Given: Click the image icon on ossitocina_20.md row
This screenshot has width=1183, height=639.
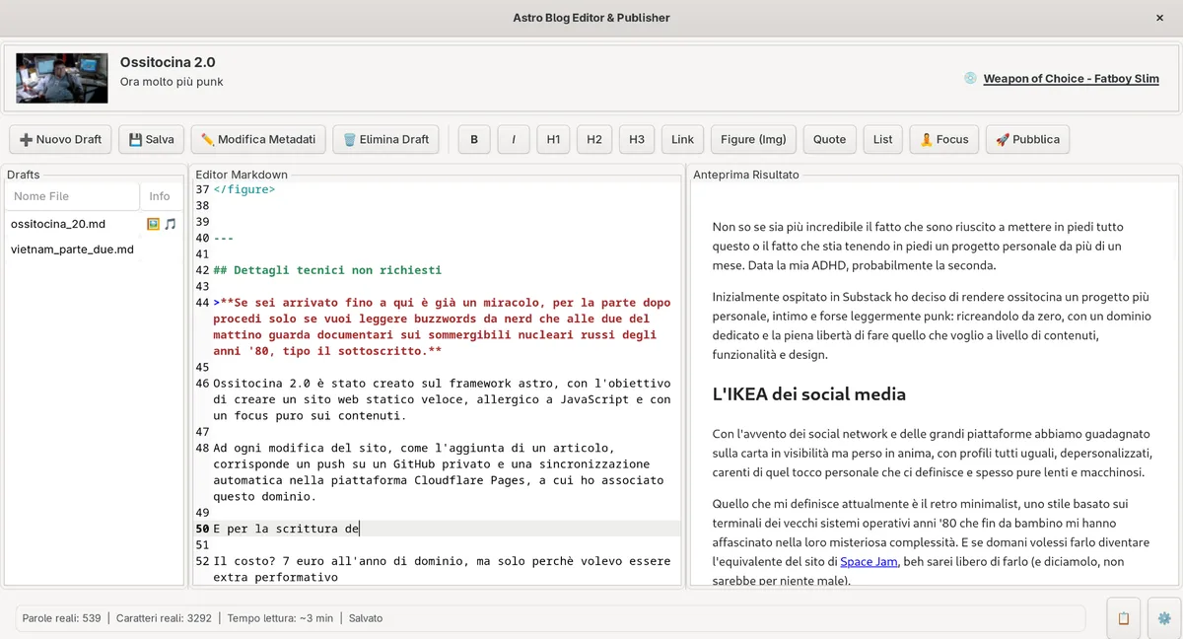Looking at the screenshot, I should click(153, 224).
